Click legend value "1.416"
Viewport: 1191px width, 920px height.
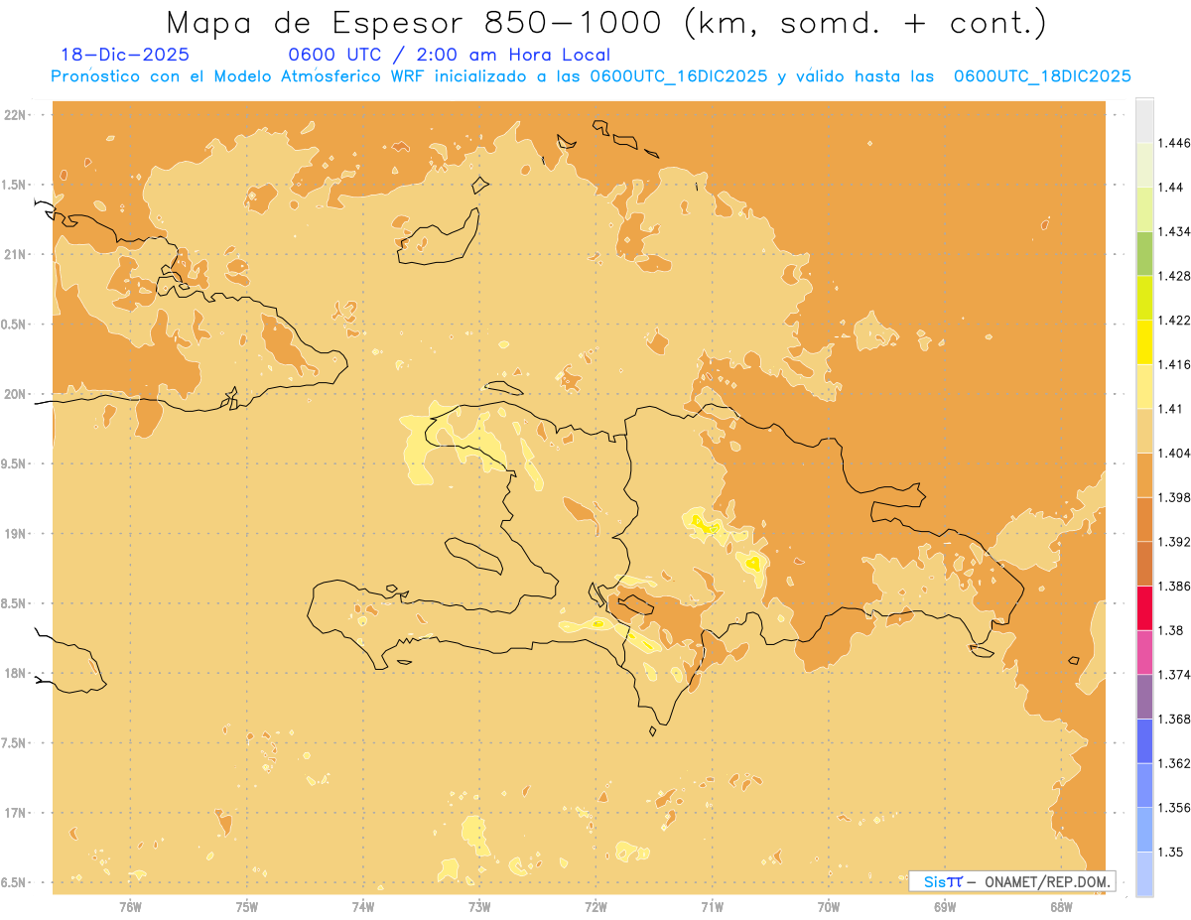1173,364
